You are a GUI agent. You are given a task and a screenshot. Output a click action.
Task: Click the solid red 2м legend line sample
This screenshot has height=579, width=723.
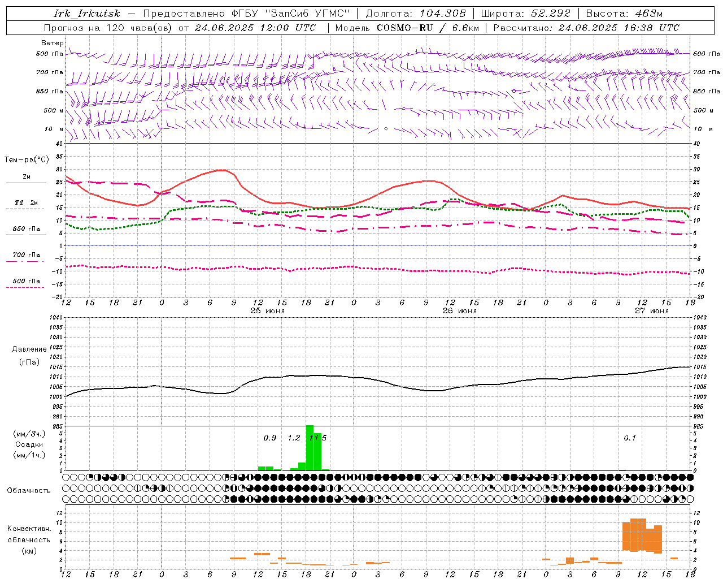(x=26, y=183)
